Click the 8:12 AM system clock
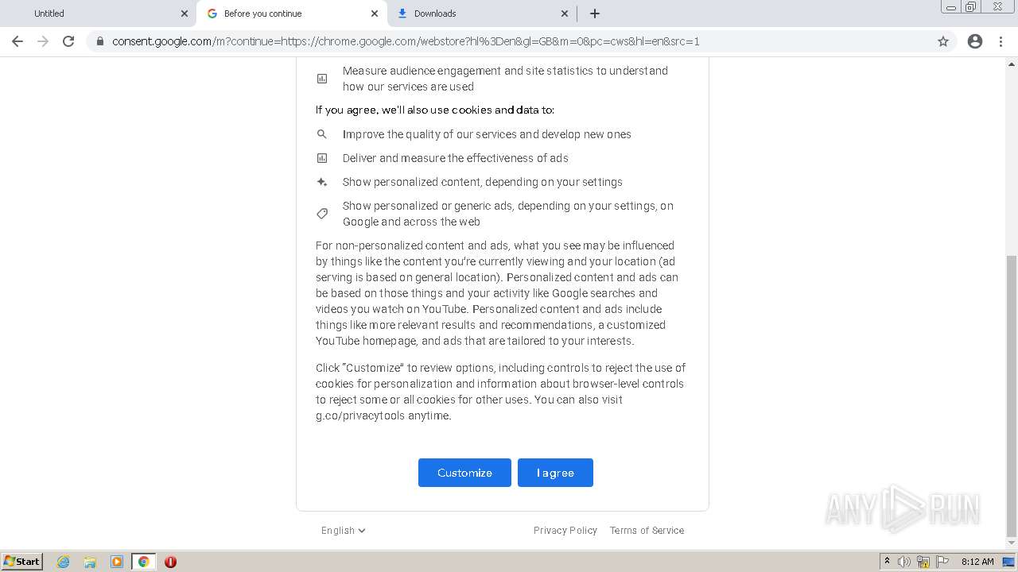This screenshot has height=572, width=1018. tap(977, 562)
